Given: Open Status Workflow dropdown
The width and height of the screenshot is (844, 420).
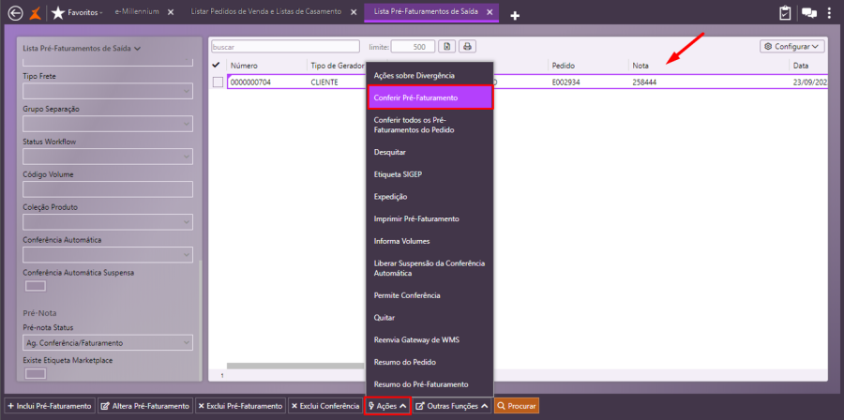Looking at the screenshot, I should coord(108,157).
